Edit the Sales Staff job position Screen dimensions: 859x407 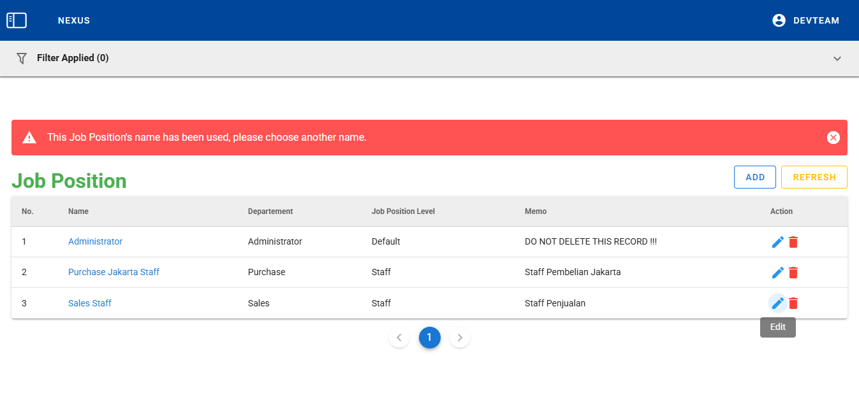pos(777,303)
